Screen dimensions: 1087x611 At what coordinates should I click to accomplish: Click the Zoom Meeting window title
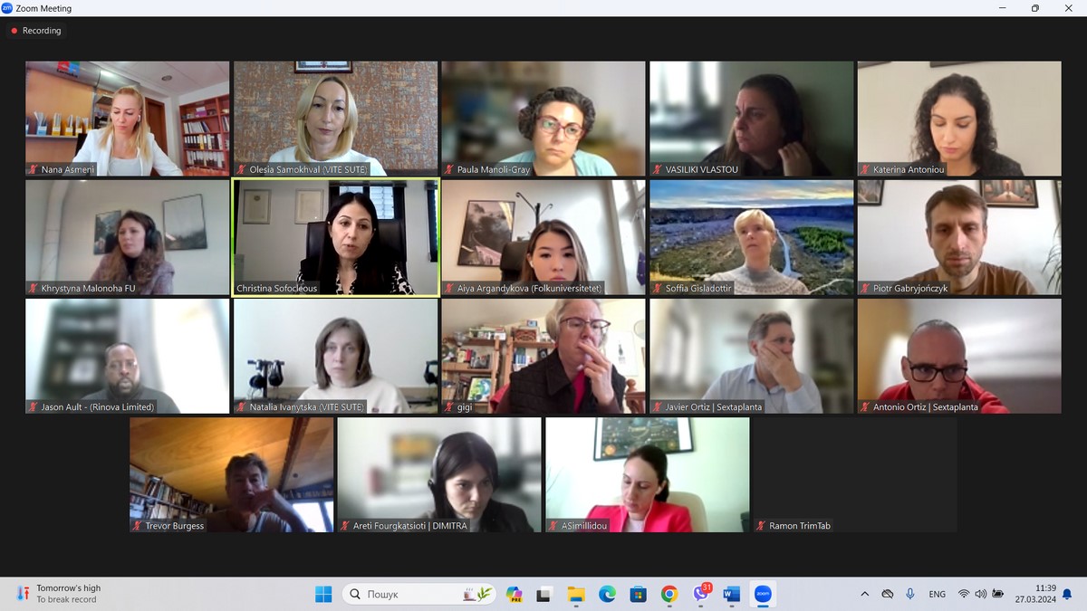click(x=43, y=8)
